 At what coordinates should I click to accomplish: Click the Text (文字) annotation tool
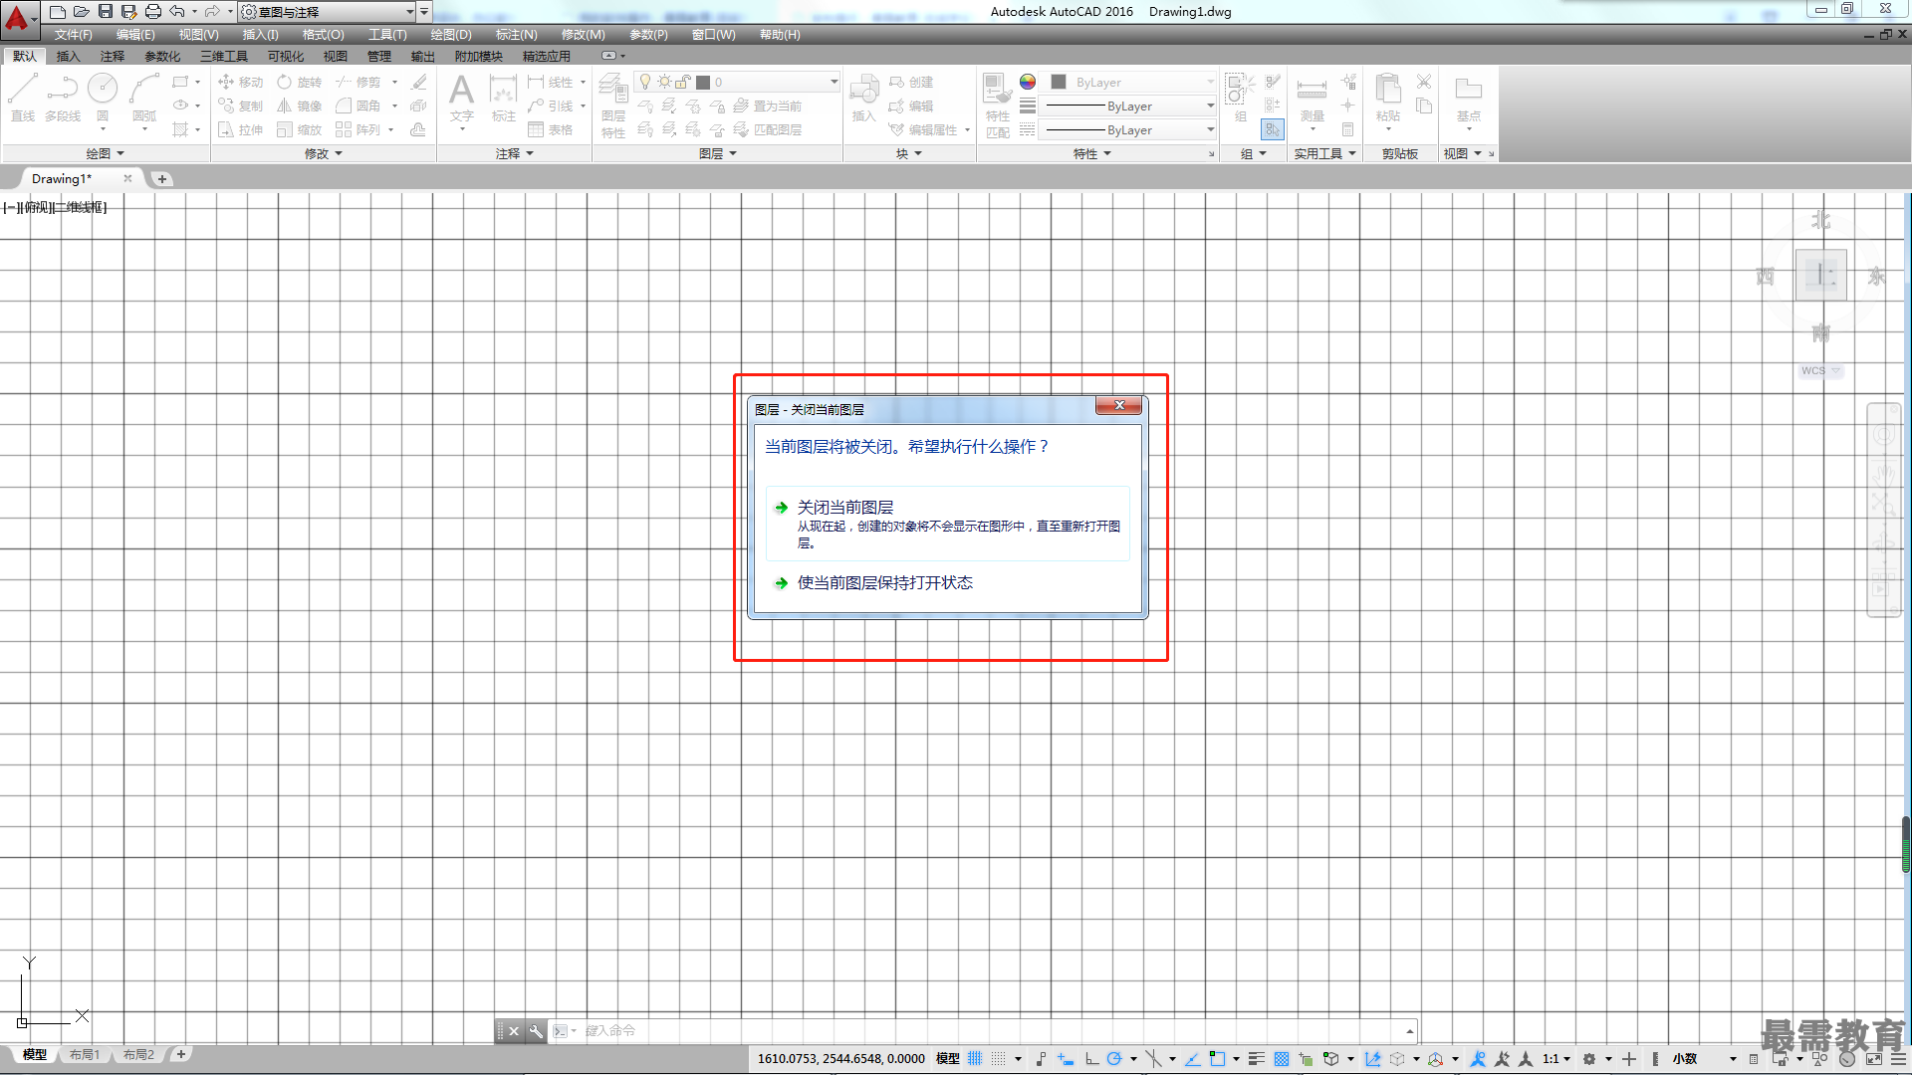pos(461,98)
